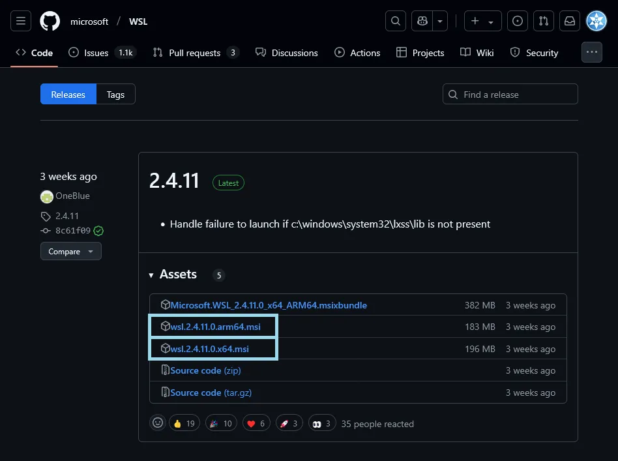Collapse the Assets section
Screen dimensions: 618x461
[173, 275]
